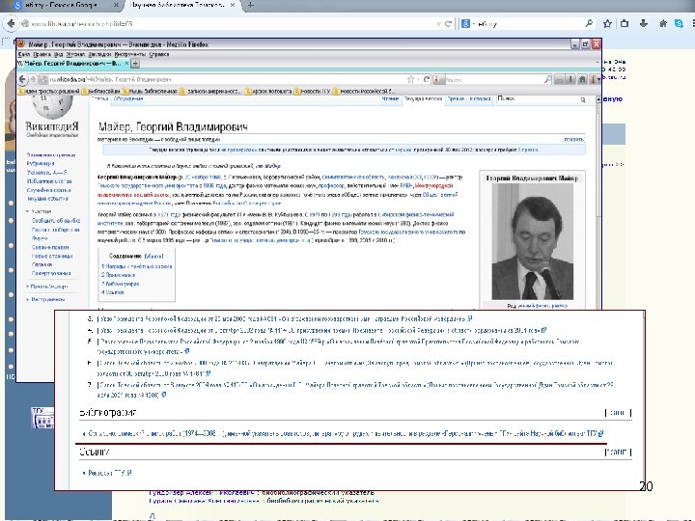Screen dimensions: 695x521
Task: Open the Ректорат ТГУ external link
Action: coord(106,473)
